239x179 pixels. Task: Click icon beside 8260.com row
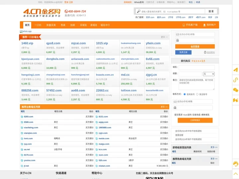[22, 117]
